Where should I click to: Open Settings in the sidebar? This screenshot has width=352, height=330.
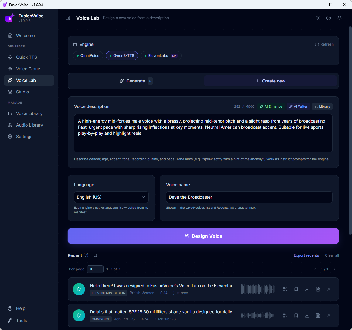[29, 137]
